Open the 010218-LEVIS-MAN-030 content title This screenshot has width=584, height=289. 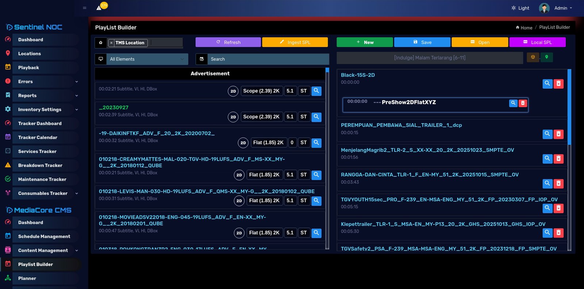207,191
